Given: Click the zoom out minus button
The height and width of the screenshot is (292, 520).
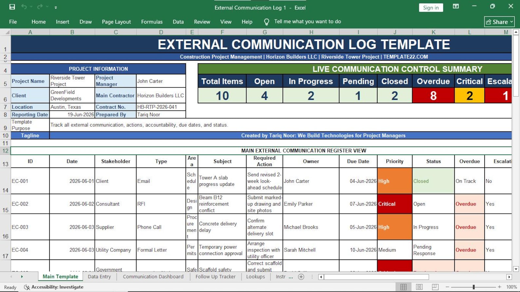Looking at the screenshot, I should click(447, 287).
